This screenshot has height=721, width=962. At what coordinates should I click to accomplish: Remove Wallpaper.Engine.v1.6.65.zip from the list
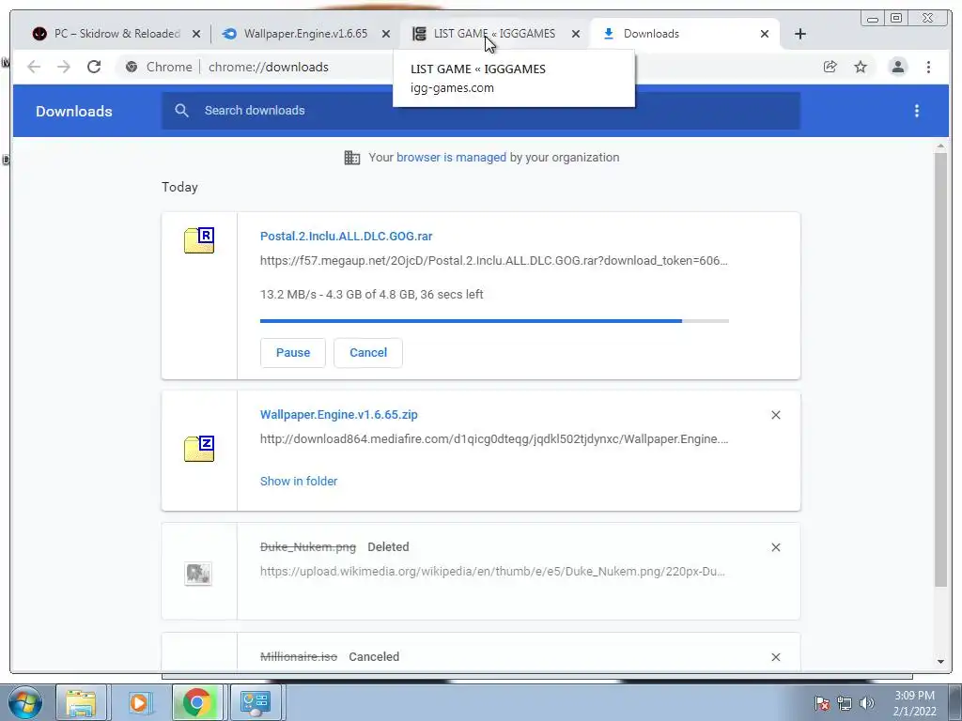775,415
